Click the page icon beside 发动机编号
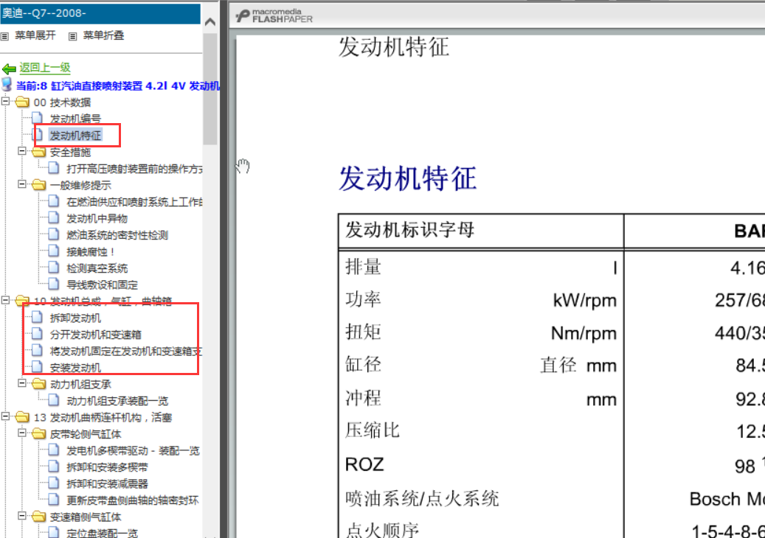Image resolution: width=765 pixels, height=538 pixels. (x=37, y=117)
